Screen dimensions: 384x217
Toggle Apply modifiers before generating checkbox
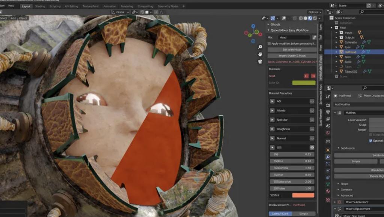269,43
